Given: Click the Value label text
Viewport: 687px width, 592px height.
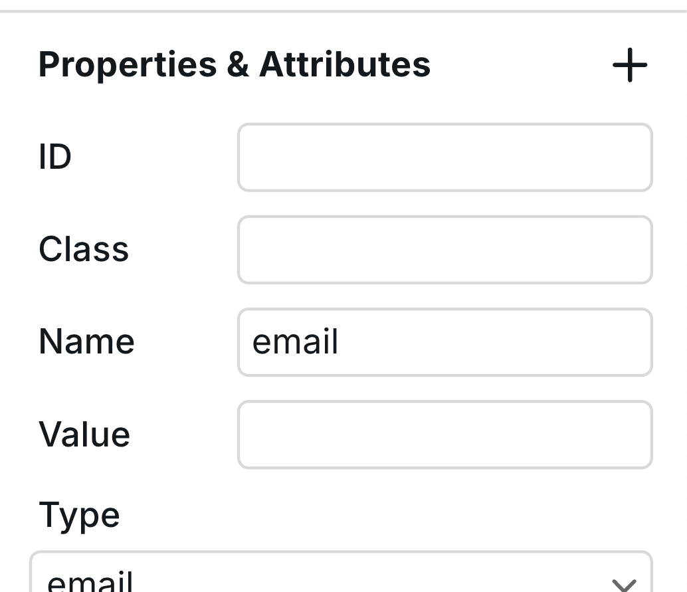Looking at the screenshot, I should [x=84, y=435].
